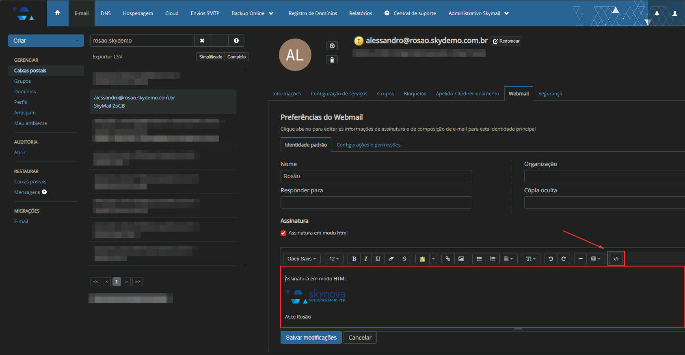Click into the Responder para field
Image resolution: width=685 pixels, height=355 pixels.
click(376, 202)
